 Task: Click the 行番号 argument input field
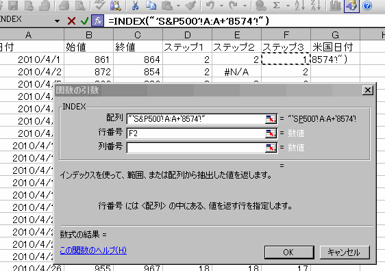[196, 133]
